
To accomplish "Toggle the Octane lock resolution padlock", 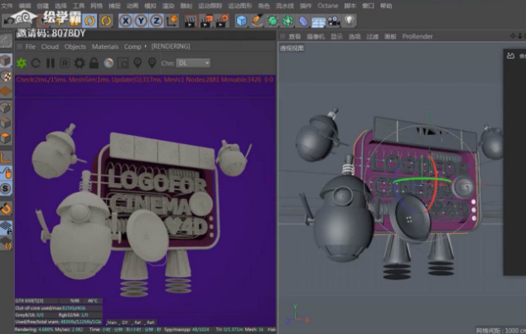I will (x=94, y=63).
